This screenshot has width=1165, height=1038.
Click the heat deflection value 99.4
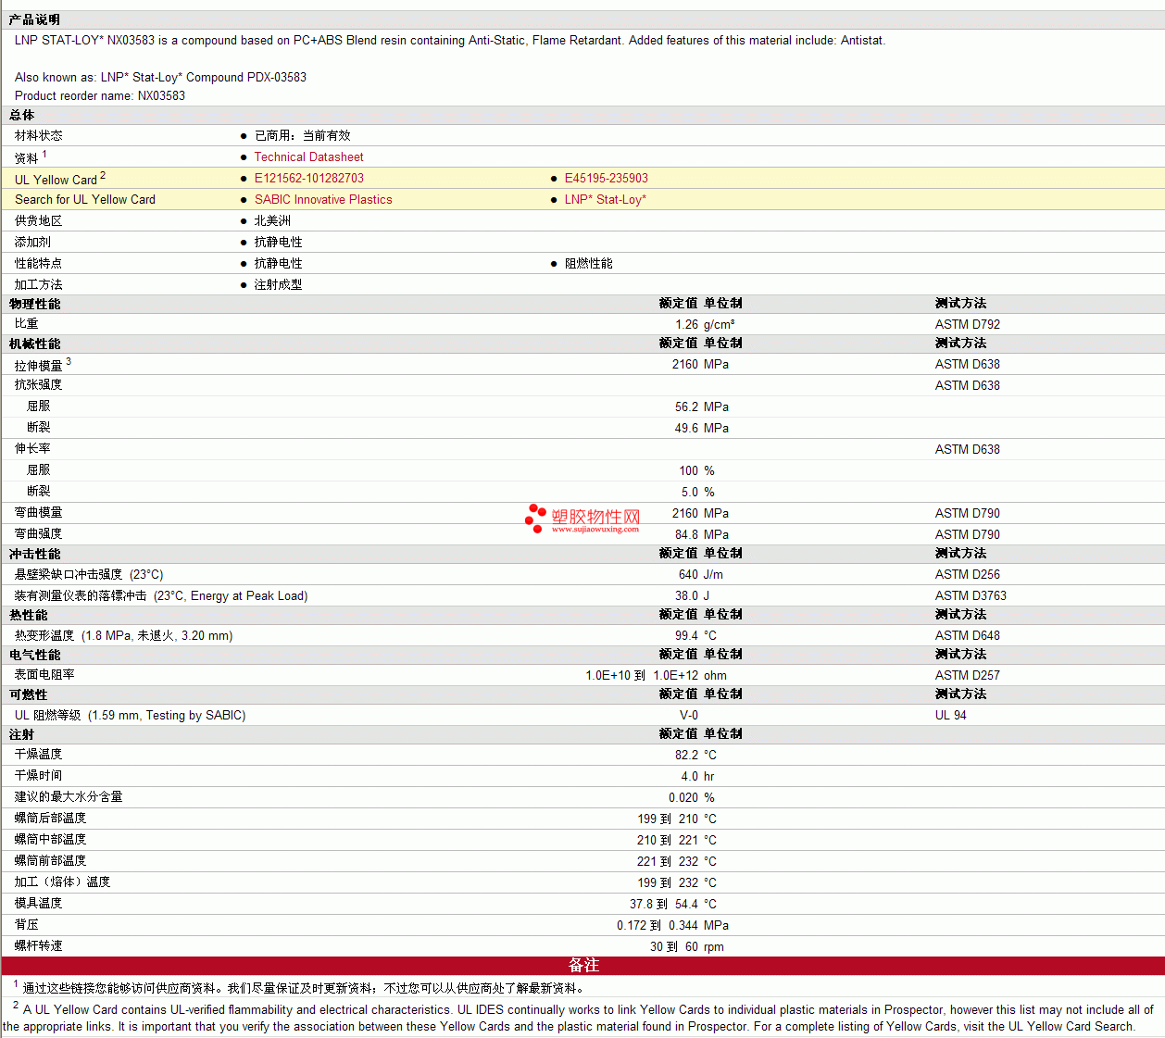[686, 636]
